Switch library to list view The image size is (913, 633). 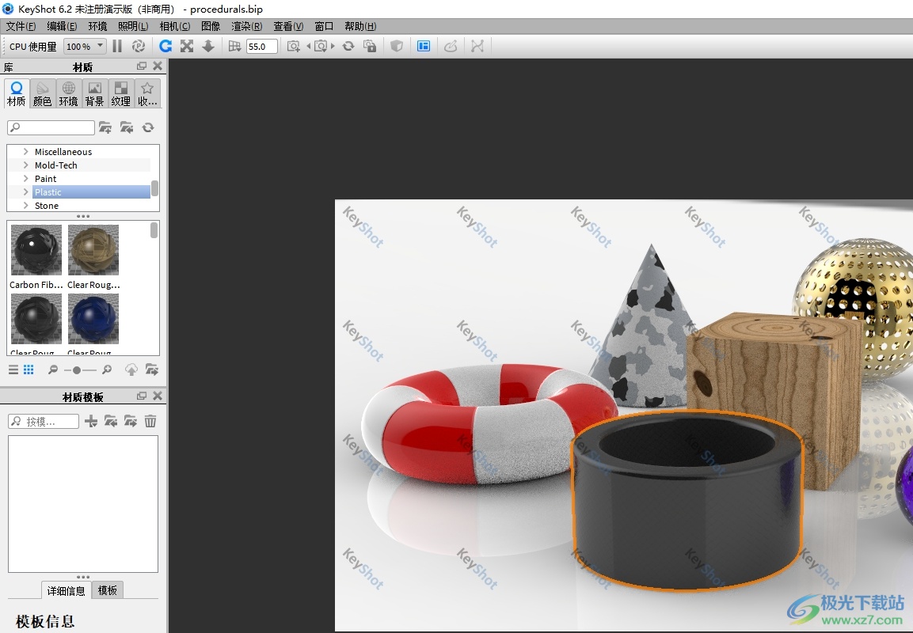coord(13,370)
